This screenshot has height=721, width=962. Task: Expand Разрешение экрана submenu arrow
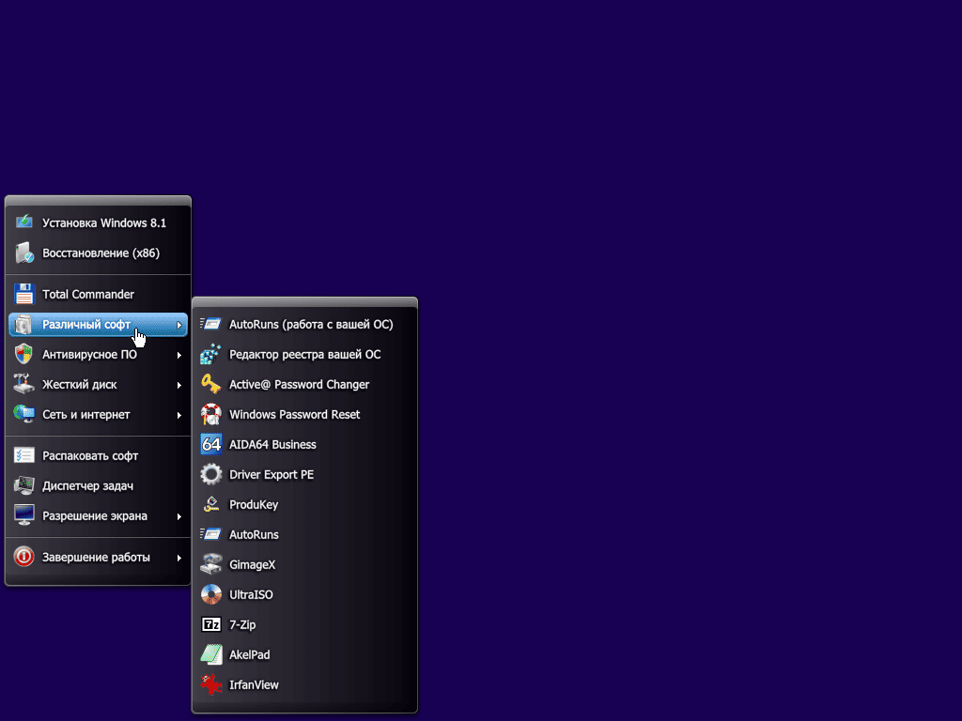click(x=178, y=516)
